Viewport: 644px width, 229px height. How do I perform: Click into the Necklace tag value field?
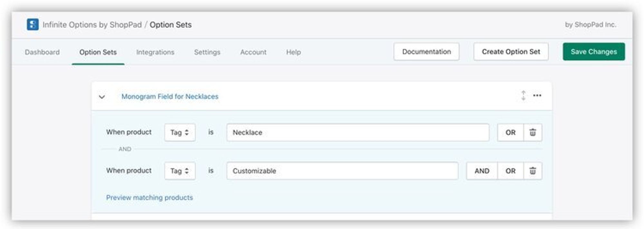[x=358, y=132]
